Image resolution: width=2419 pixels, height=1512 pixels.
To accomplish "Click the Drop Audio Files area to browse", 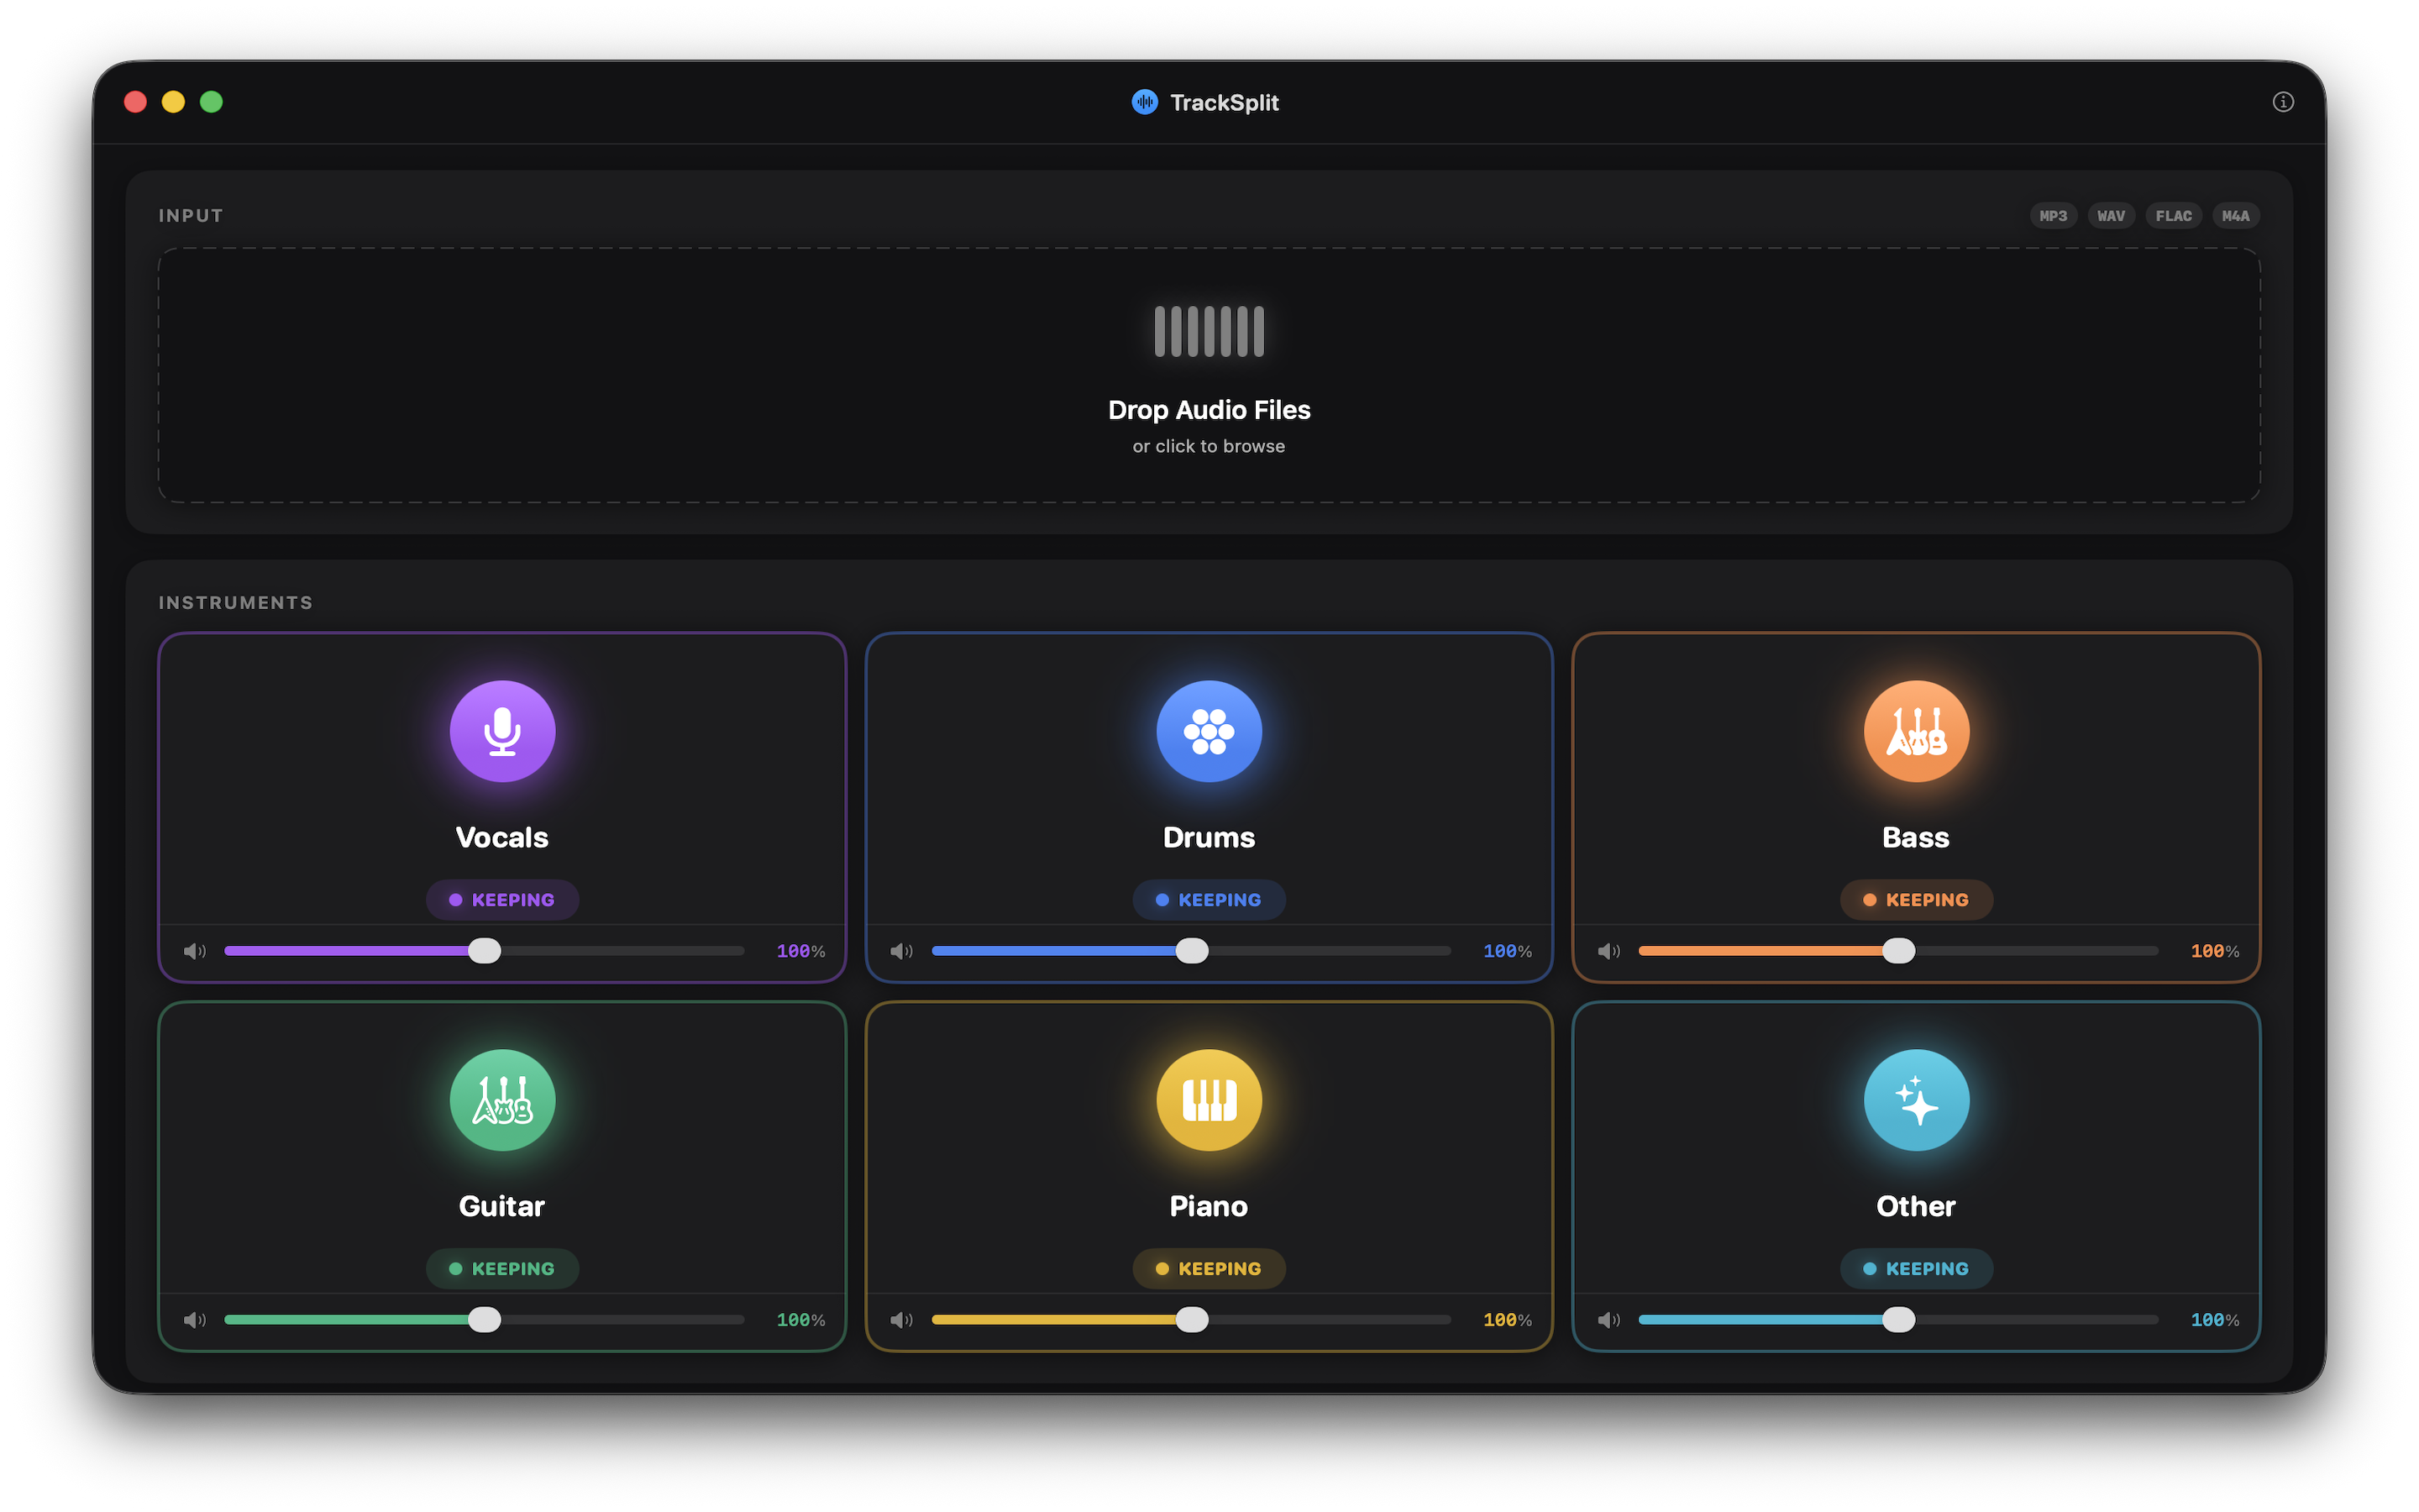I will 1209,378.
